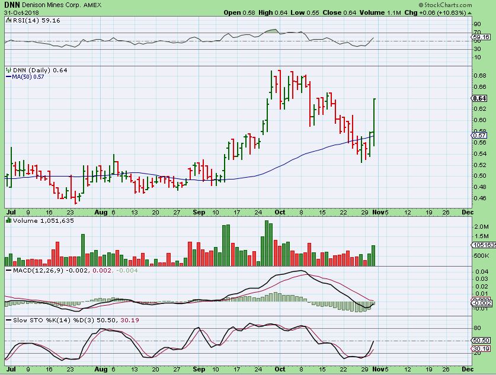Click the Close 0.64 value in the header
This screenshot has height=375, width=496.
(337, 12)
